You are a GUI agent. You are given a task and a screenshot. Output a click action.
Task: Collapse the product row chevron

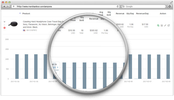[x=4, y=22]
